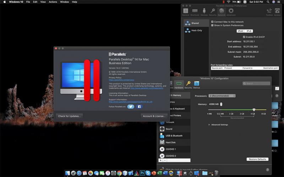Open Finder from the Dock
This screenshot has height=177, width=284.
[x=67, y=173]
